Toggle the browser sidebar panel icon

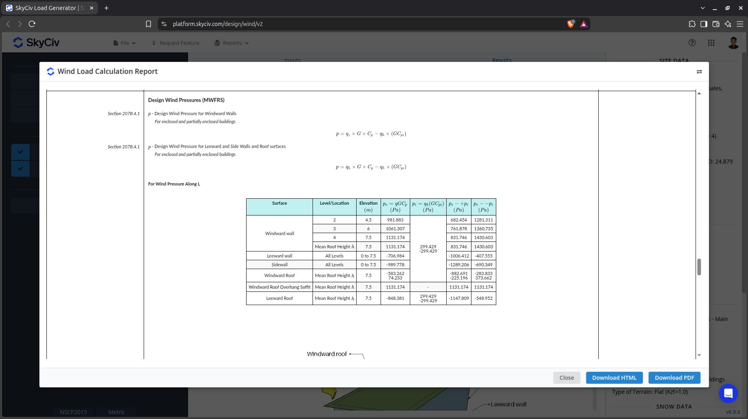(704, 24)
